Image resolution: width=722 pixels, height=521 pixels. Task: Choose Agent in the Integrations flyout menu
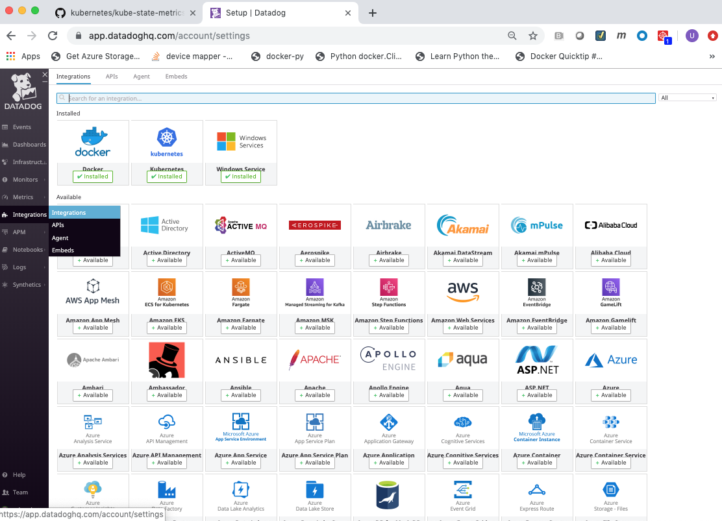click(x=84, y=238)
